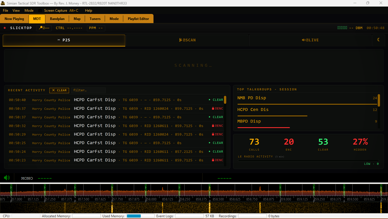The image size is (388, 219).
Task: Click the 20 ENC counter
Action: 289,144
